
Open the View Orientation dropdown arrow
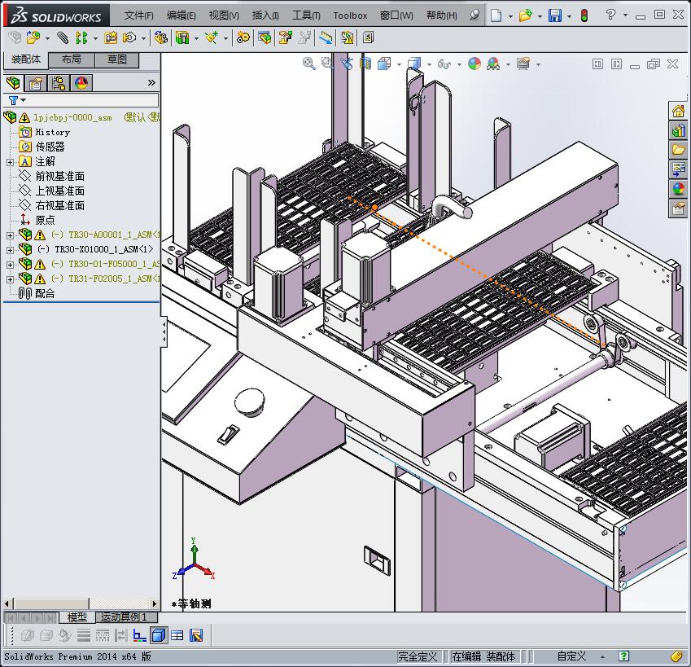(399, 64)
